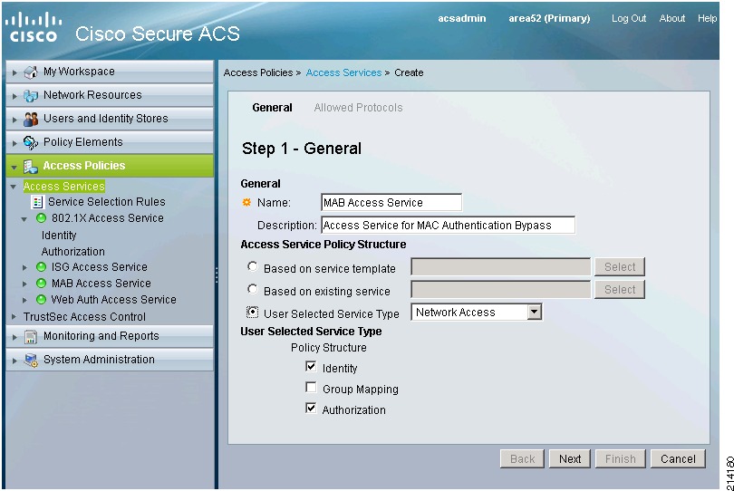
Task: Open the My Workspace menu
Action: point(110,72)
